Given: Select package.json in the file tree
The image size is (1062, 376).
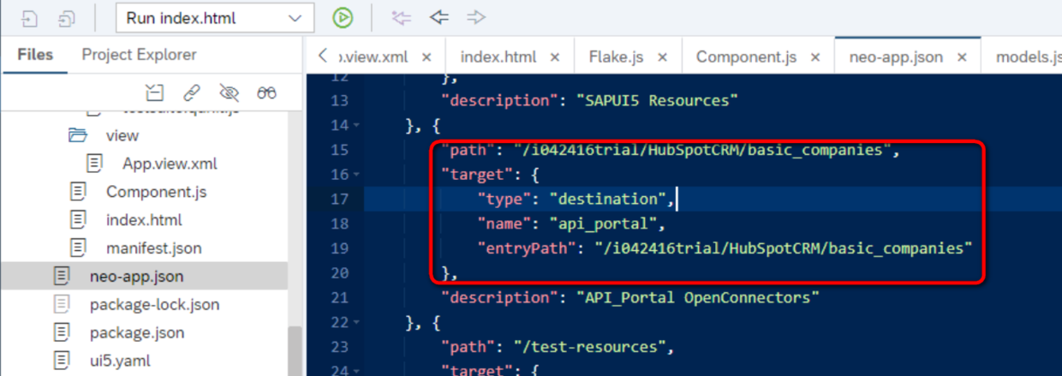Looking at the screenshot, I should (x=137, y=332).
